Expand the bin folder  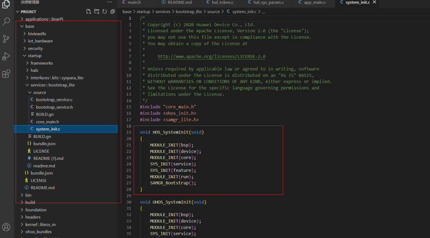[x=28, y=195]
